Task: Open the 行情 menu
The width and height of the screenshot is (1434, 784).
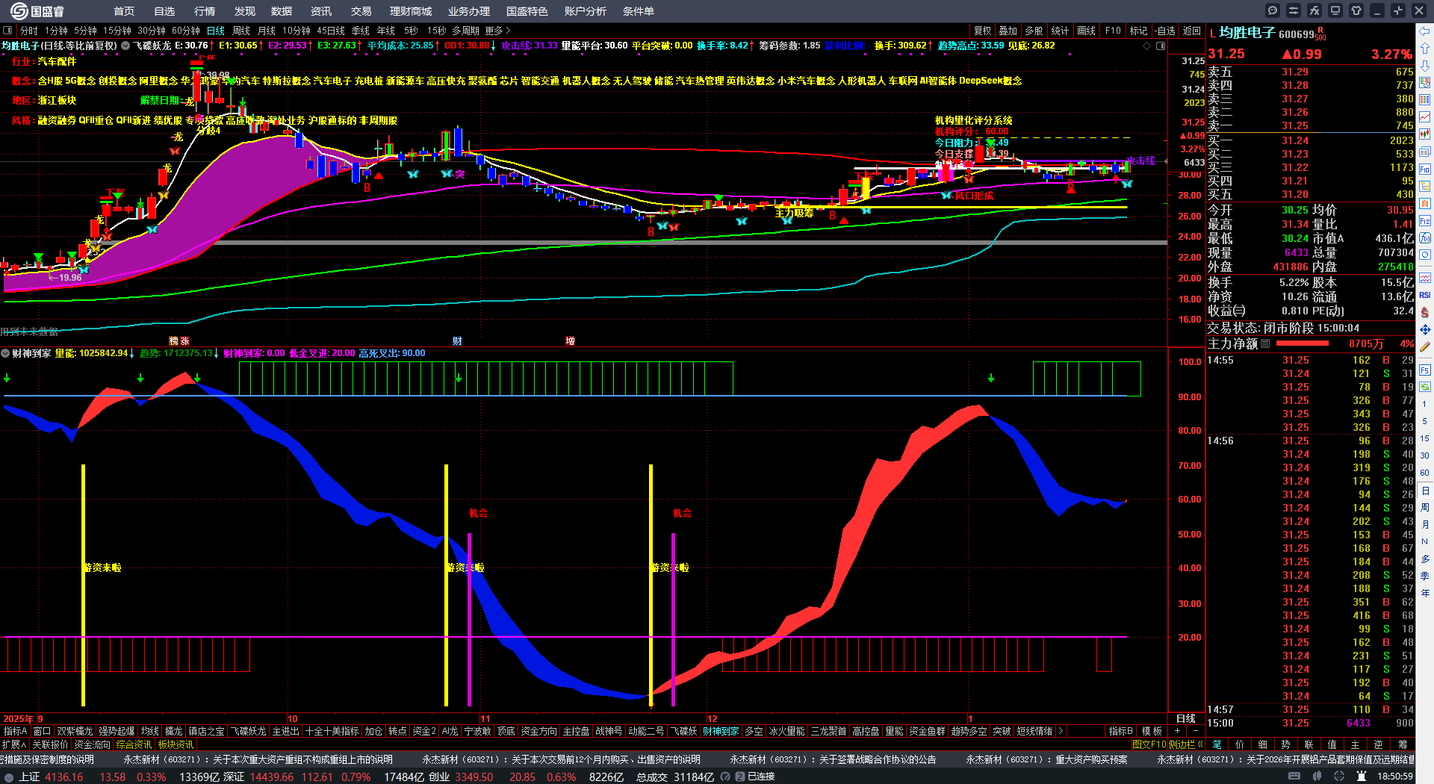Action: pos(205,11)
